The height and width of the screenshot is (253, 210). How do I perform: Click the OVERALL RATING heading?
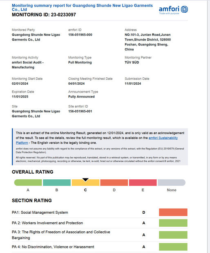coord(33,172)
